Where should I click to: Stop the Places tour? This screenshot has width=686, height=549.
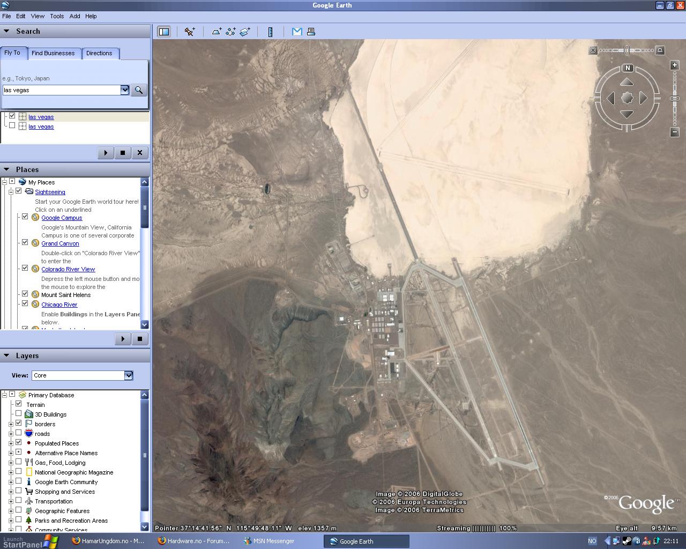point(140,339)
